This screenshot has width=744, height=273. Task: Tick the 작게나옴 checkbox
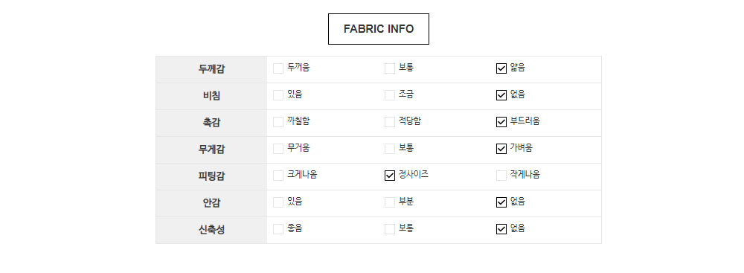coord(501,176)
